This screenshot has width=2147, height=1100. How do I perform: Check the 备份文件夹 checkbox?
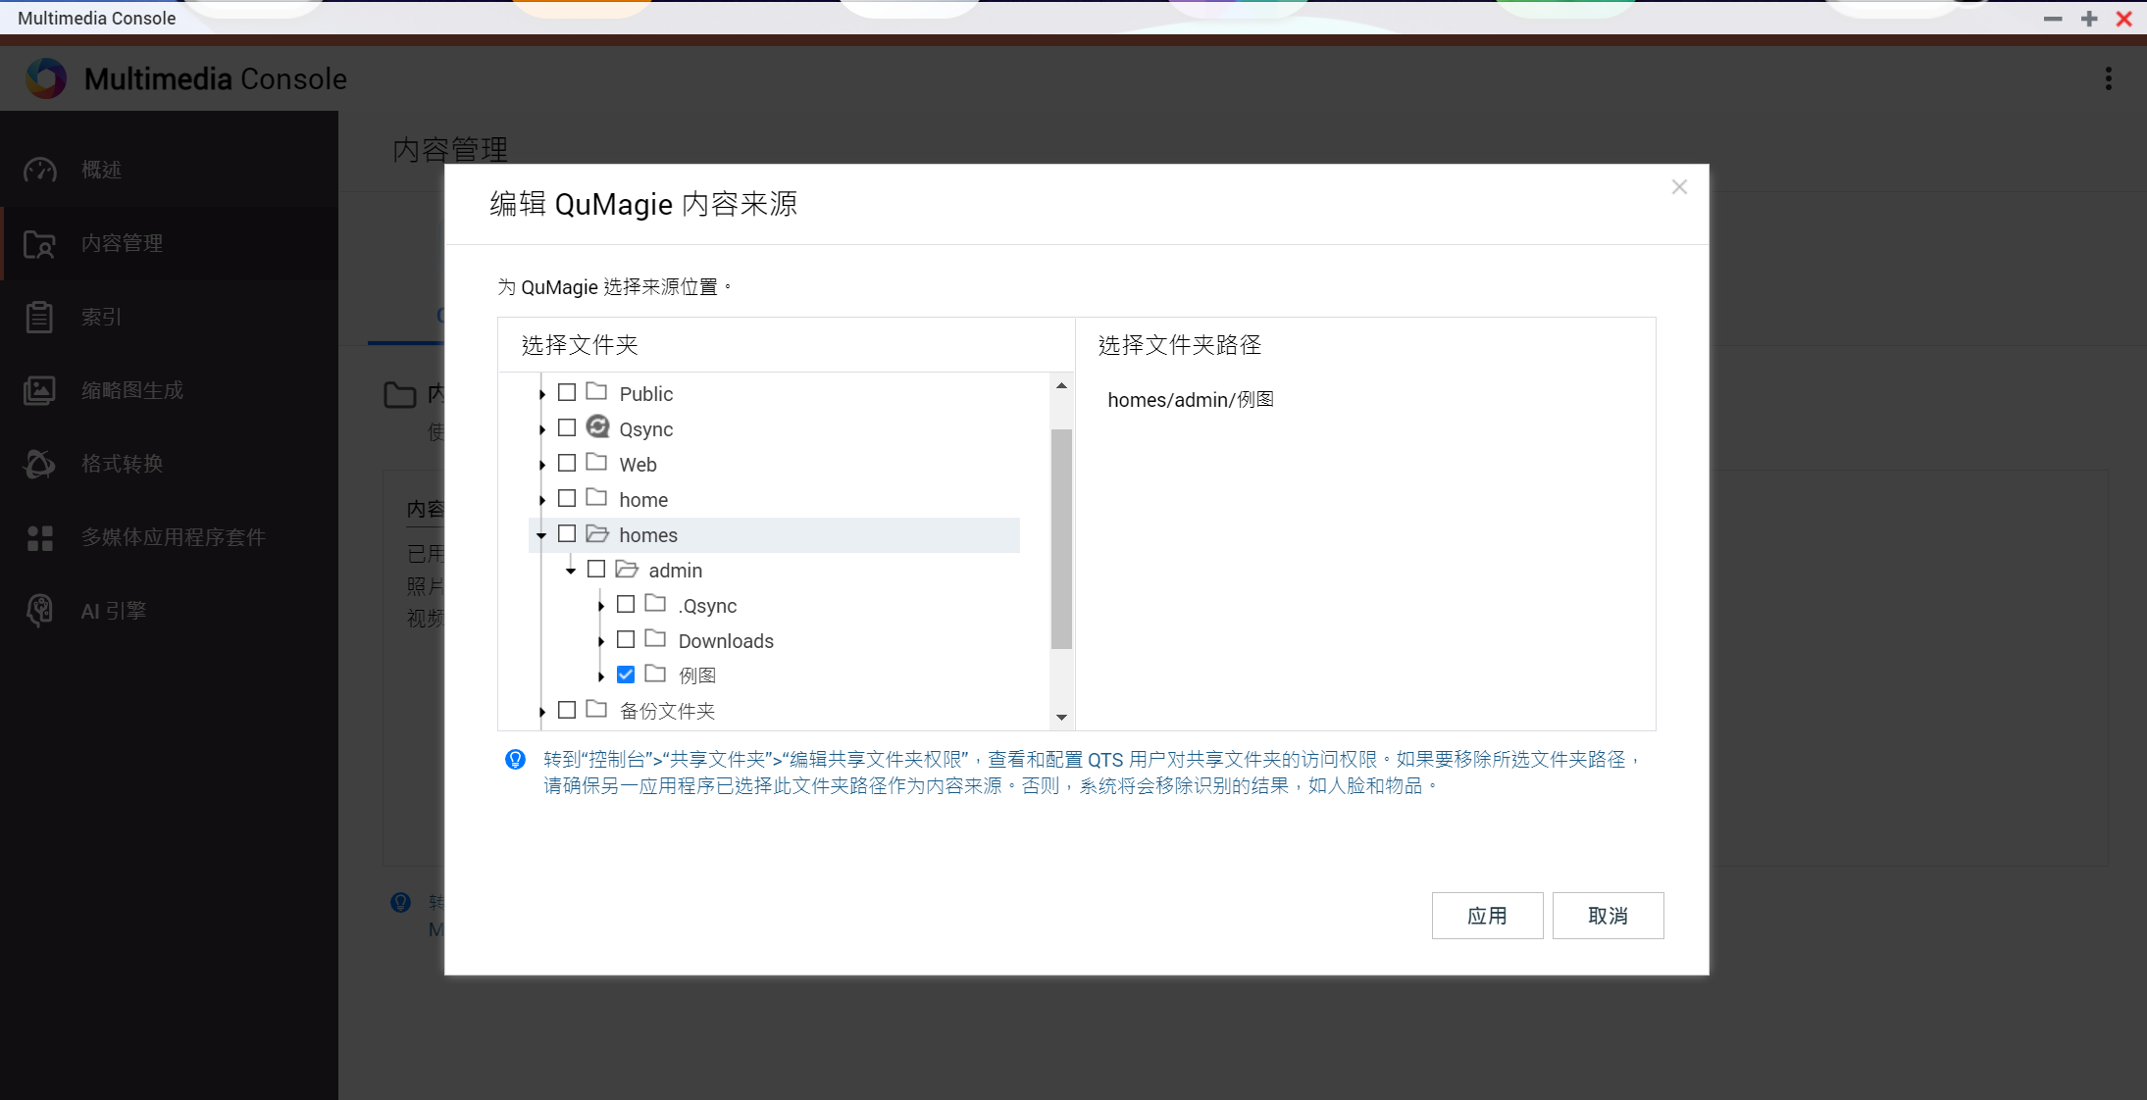pyautogui.click(x=567, y=710)
